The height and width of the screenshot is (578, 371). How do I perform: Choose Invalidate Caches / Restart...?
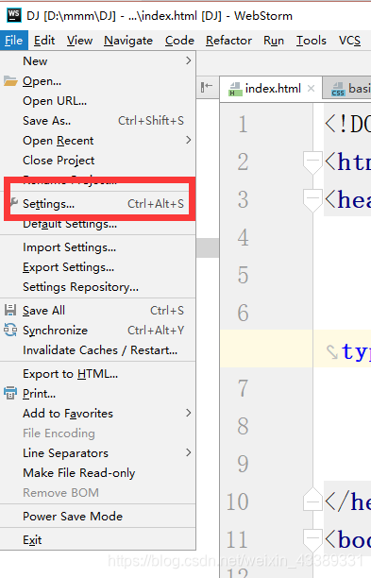(97, 350)
